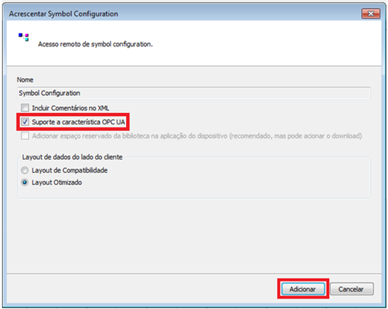Click the Layout Otimizado label text
Image resolution: width=388 pixels, height=309 pixels.
tap(57, 182)
